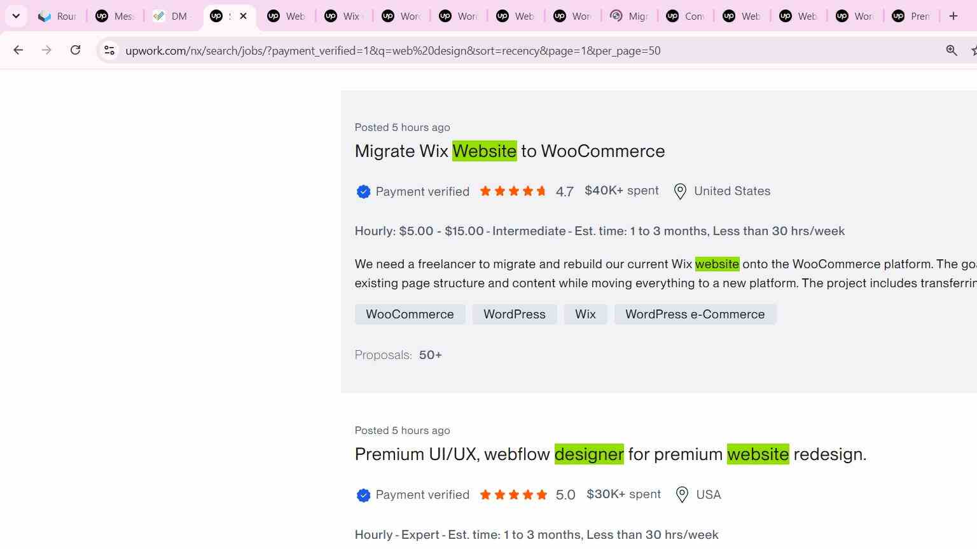The width and height of the screenshot is (977, 549).
Task: Click the verified badge on Premium UI/UX job
Action: click(363, 495)
